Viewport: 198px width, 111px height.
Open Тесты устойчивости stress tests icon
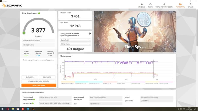coord(164,4)
